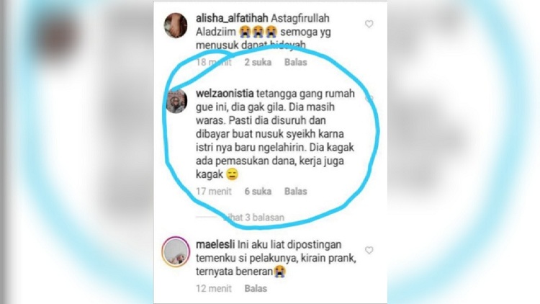Click the '12 menit' timestamp
This screenshot has width=540, height=304.
[x=214, y=288]
